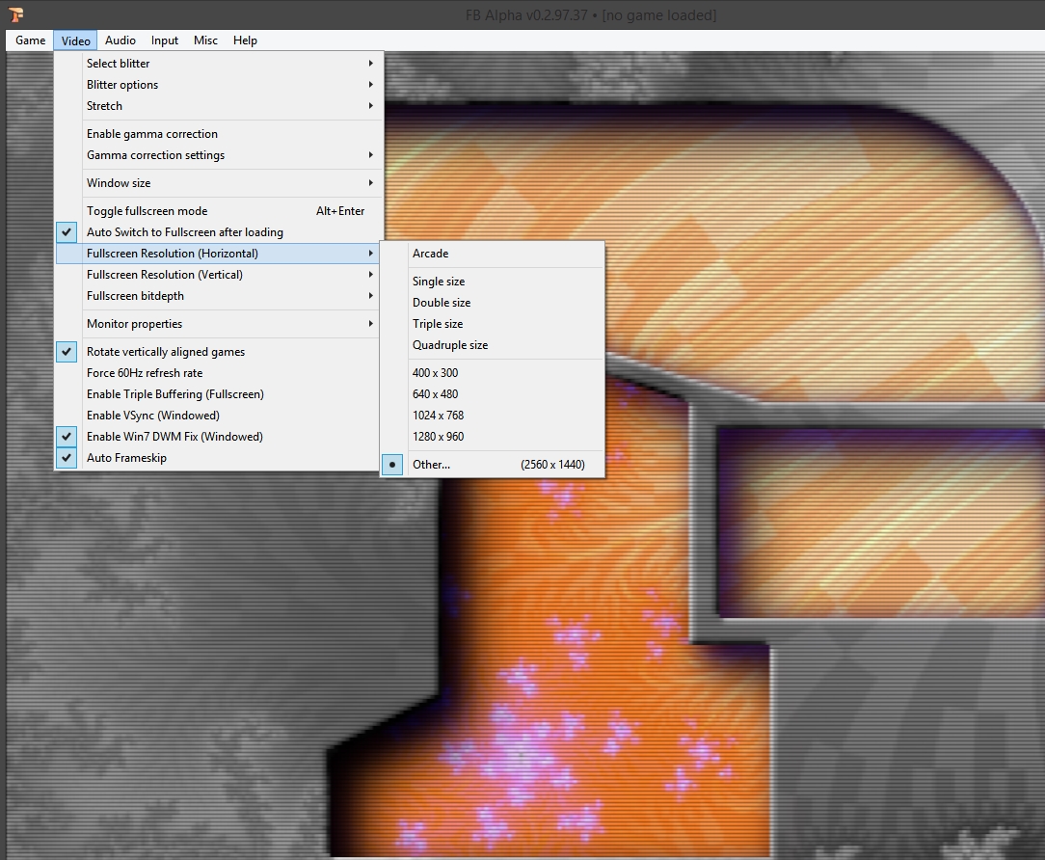The image size is (1045, 860).
Task: Expand the Window size submenu
Action: coord(219,183)
